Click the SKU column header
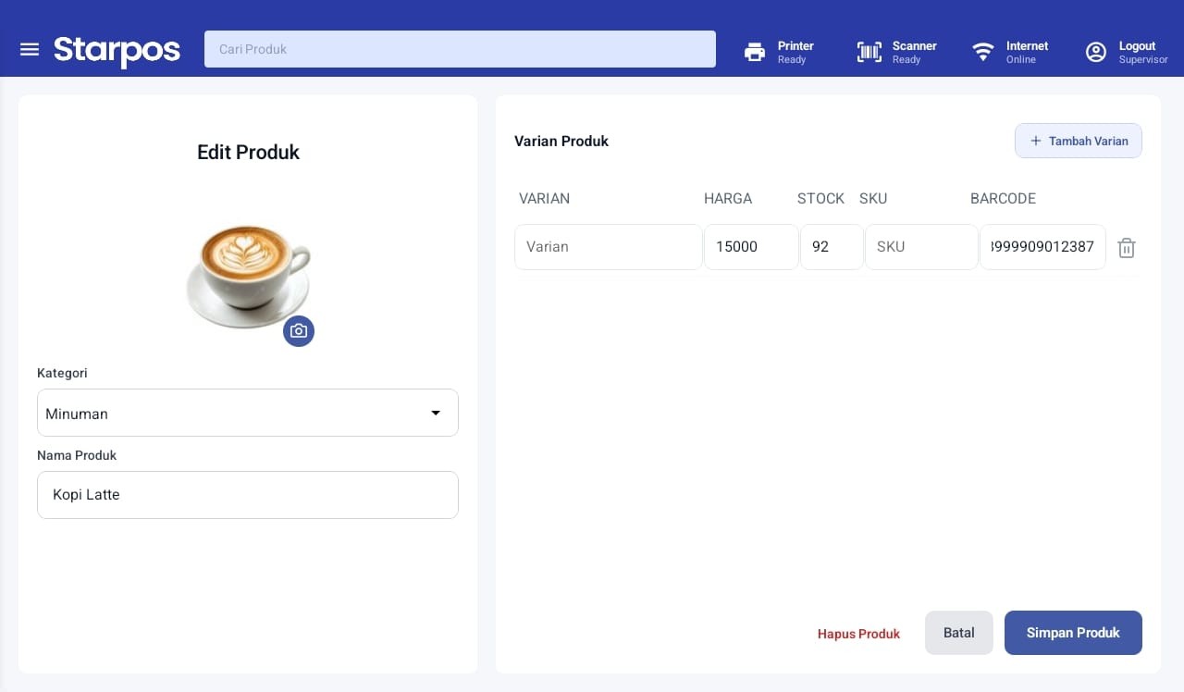Image resolution: width=1184 pixels, height=692 pixels. (x=873, y=199)
